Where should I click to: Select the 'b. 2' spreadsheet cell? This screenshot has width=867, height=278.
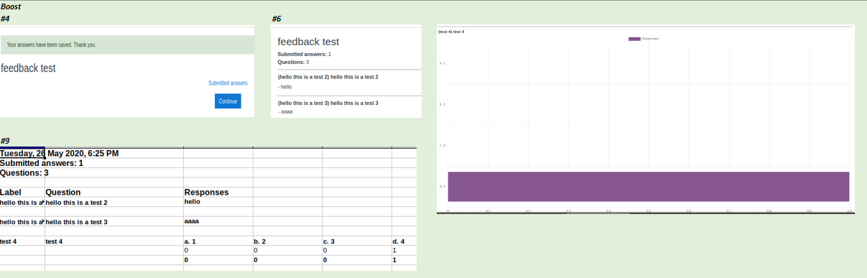pyautogui.click(x=287, y=241)
